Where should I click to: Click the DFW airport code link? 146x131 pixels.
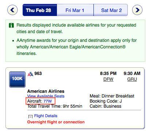[108, 79]
